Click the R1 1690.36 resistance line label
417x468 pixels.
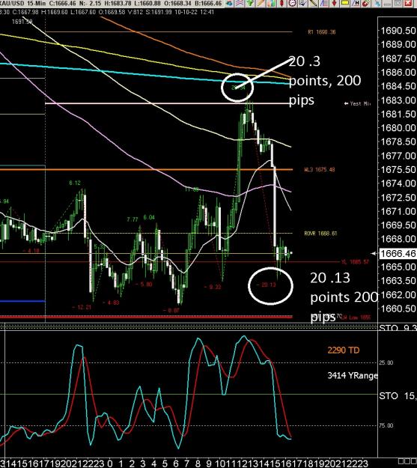point(322,32)
